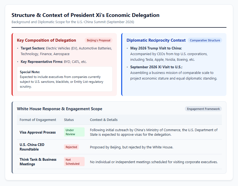
Task: Click the main title about Xi's Economic Delegation
Action: [x=85, y=15]
